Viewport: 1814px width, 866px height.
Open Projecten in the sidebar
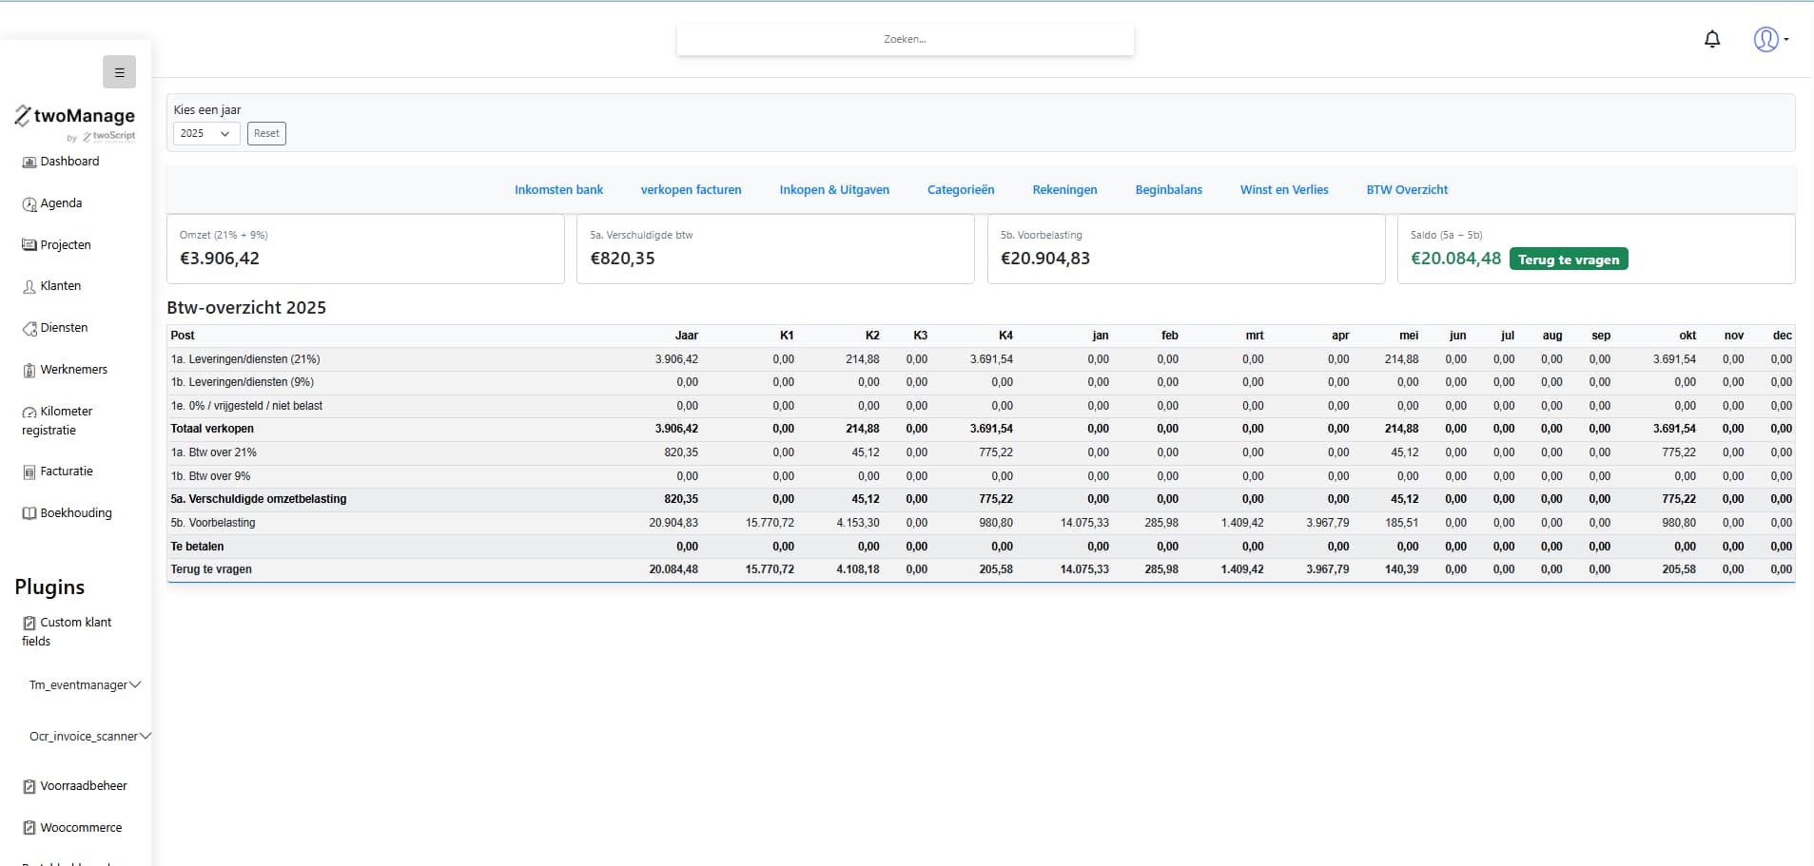(x=65, y=245)
